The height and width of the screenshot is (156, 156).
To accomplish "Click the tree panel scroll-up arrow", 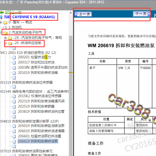I will [71, 13].
